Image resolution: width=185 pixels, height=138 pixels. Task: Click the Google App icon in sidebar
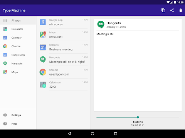(x=5, y=55)
